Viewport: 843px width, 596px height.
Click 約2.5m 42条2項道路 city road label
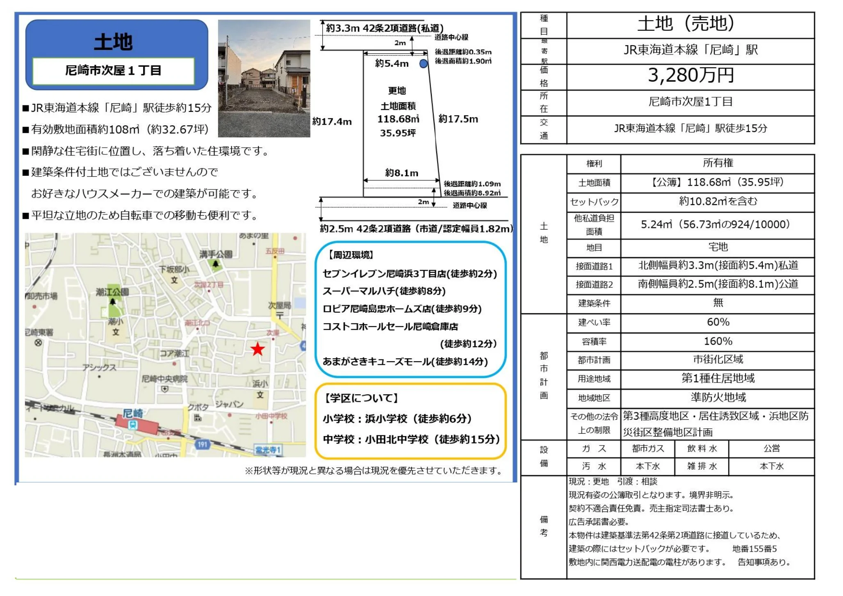[417, 229]
